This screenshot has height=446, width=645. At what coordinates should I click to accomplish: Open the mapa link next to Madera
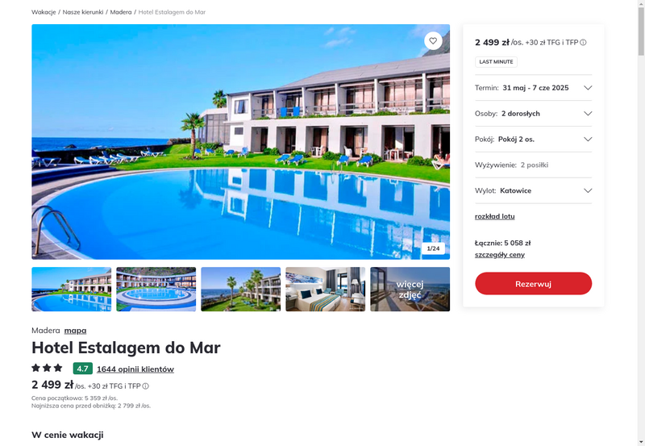point(75,331)
